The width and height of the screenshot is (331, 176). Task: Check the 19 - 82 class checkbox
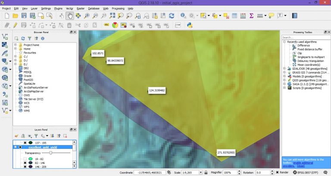click(25, 159)
